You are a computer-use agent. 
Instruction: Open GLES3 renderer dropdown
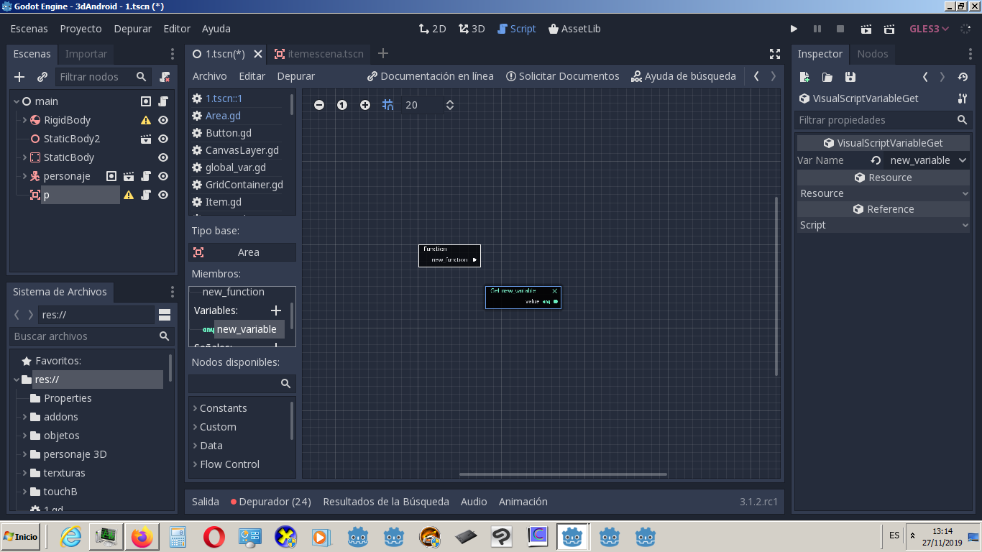[930, 29]
